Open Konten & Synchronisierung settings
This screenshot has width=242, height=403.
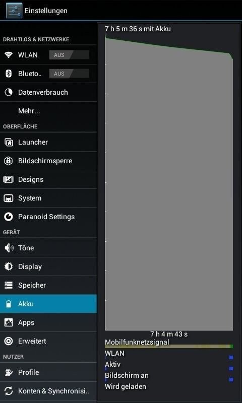(48, 391)
